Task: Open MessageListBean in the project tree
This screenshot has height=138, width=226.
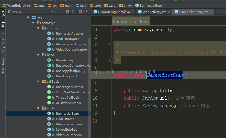Action: [x=69, y=124]
